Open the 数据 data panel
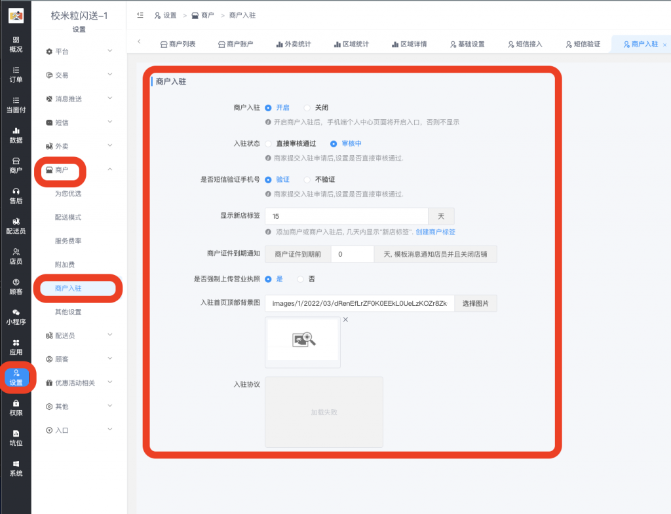This screenshot has width=671, height=514. point(16,136)
